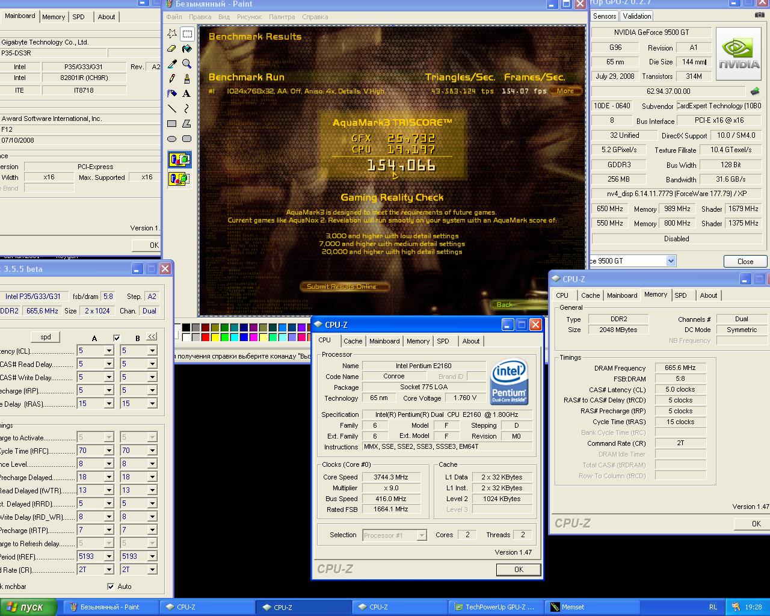Click the GPU-Z BIOS version 62.94.37.00.00 field

click(x=668, y=91)
